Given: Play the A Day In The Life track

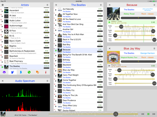Looking at the screenshot, I should [x=56, y=96].
